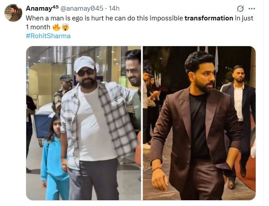Open the tweet via 14h timestamp
This screenshot has height=206, width=269.
pos(114,8)
